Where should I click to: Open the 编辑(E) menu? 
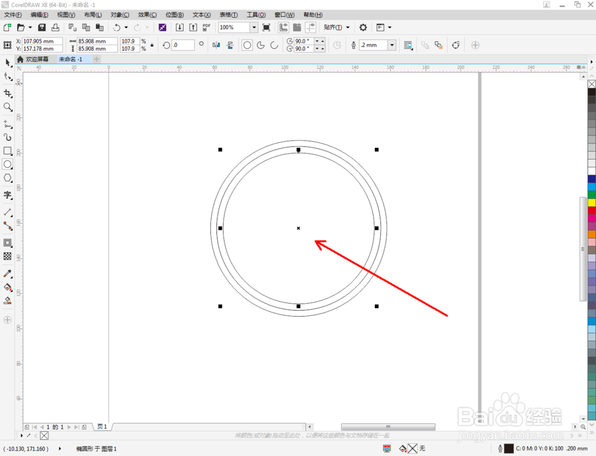point(39,15)
